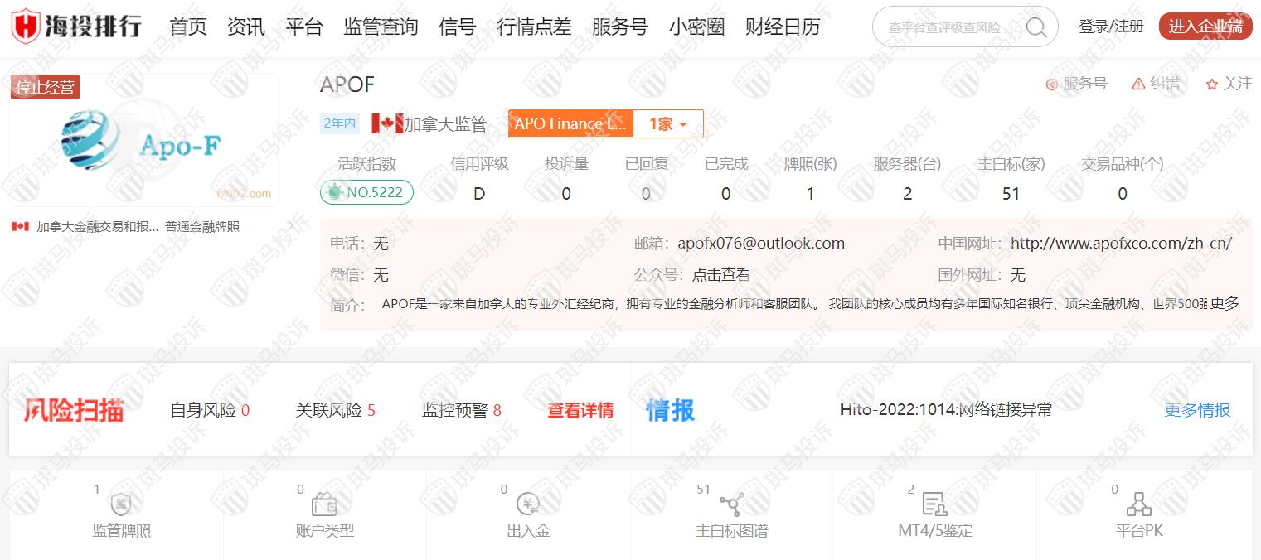Click the search magnifier icon

coord(1035,27)
